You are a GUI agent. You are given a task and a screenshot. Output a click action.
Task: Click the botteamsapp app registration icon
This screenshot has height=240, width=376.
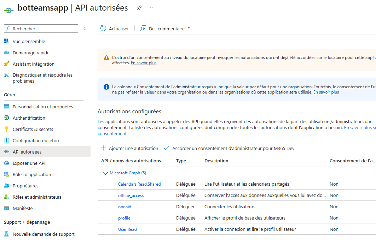tap(8, 10)
